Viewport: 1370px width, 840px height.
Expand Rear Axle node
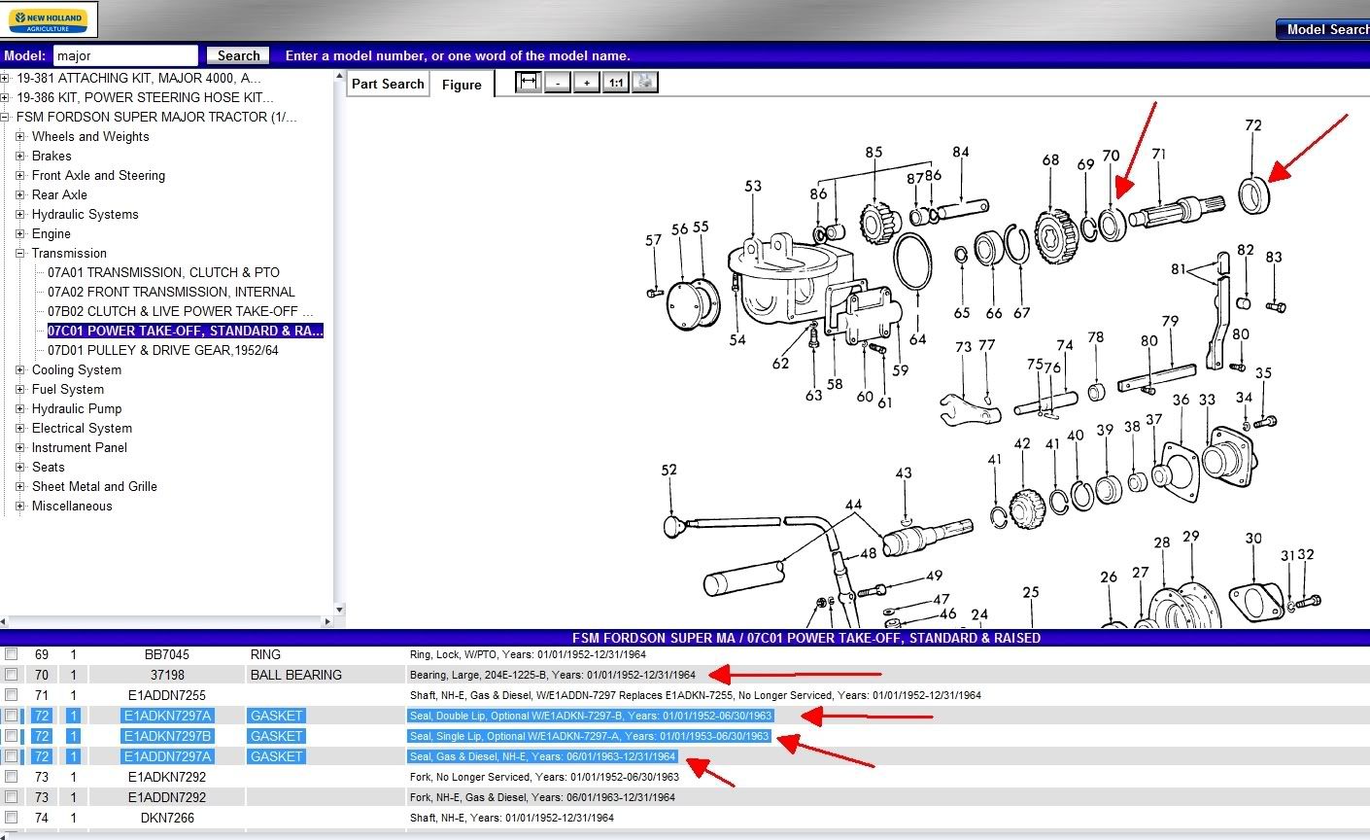pyautogui.click(x=20, y=194)
